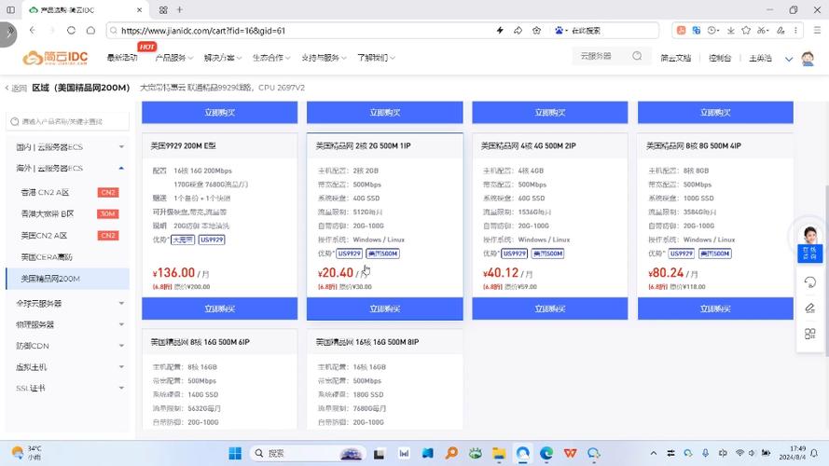The height and width of the screenshot is (466, 829).
Task: Click the notification bell in system tray
Action: (814, 453)
